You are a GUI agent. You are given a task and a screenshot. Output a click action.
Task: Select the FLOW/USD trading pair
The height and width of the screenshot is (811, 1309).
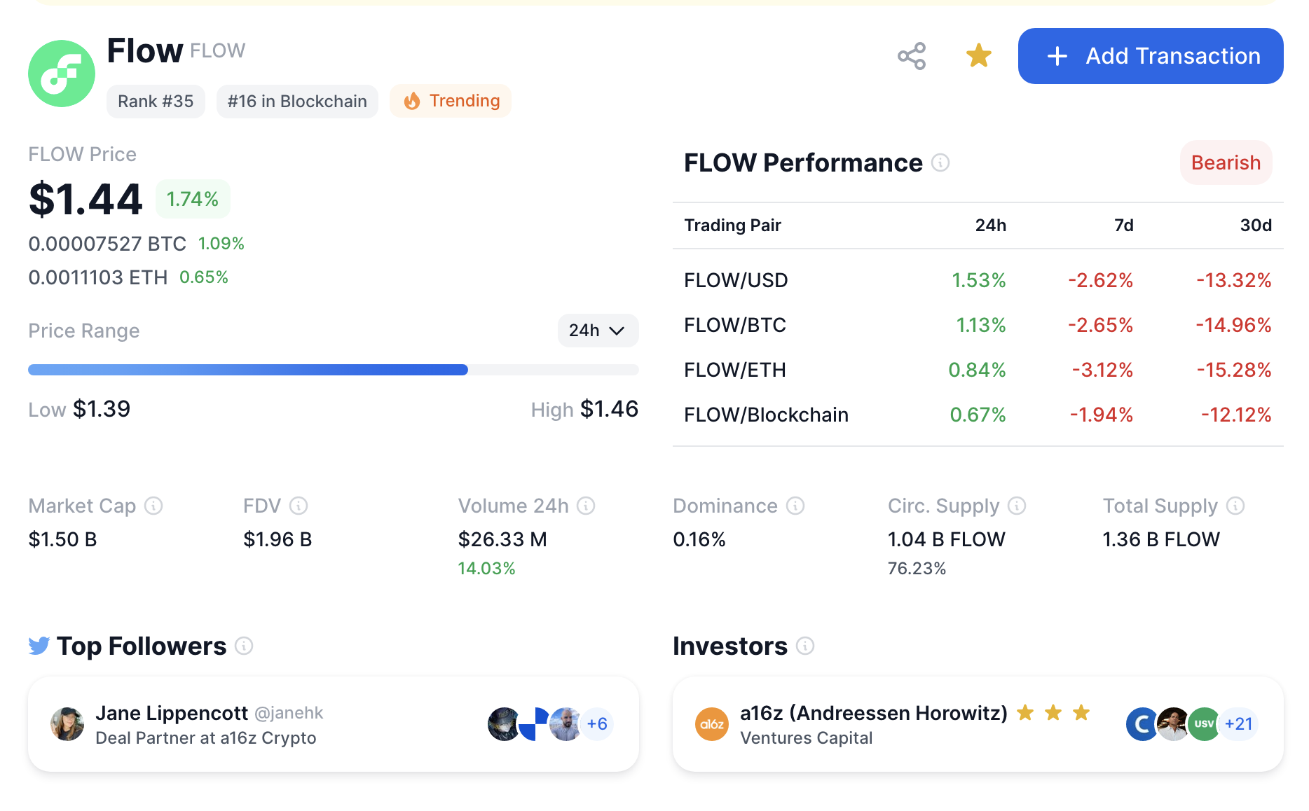736,280
